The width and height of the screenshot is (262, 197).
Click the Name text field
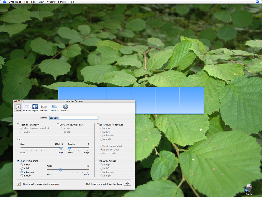click(x=73, y=118)
